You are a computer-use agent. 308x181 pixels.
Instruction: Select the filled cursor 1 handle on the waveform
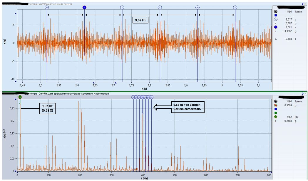(84, 7)
